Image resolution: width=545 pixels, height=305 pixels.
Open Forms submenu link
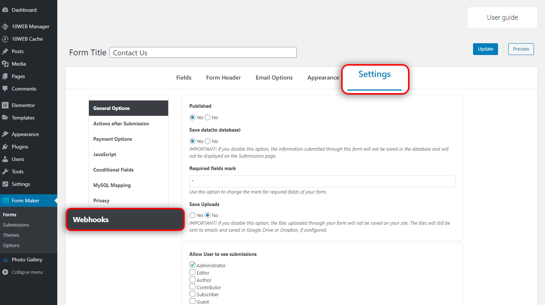[x=10, y=214]
